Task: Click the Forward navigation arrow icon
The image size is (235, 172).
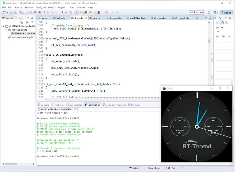Action: 114,12
